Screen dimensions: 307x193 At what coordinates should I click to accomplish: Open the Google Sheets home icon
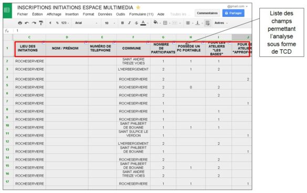click(7, 10)
